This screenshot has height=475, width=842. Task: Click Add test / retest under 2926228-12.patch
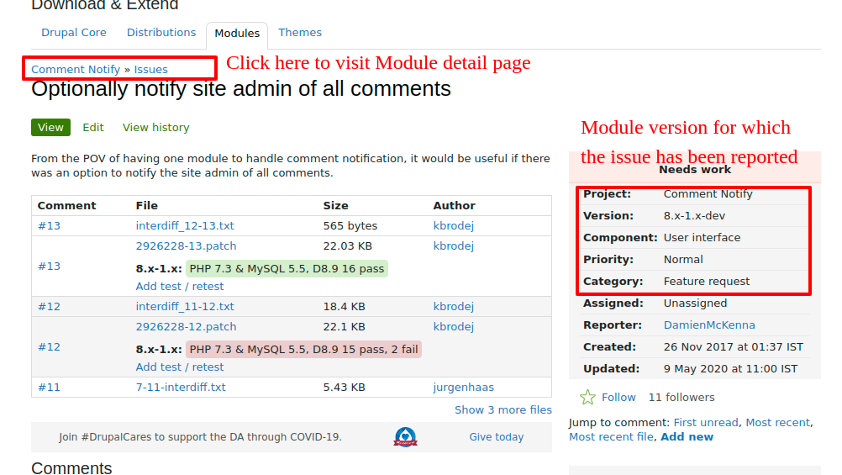click(179, 367)
